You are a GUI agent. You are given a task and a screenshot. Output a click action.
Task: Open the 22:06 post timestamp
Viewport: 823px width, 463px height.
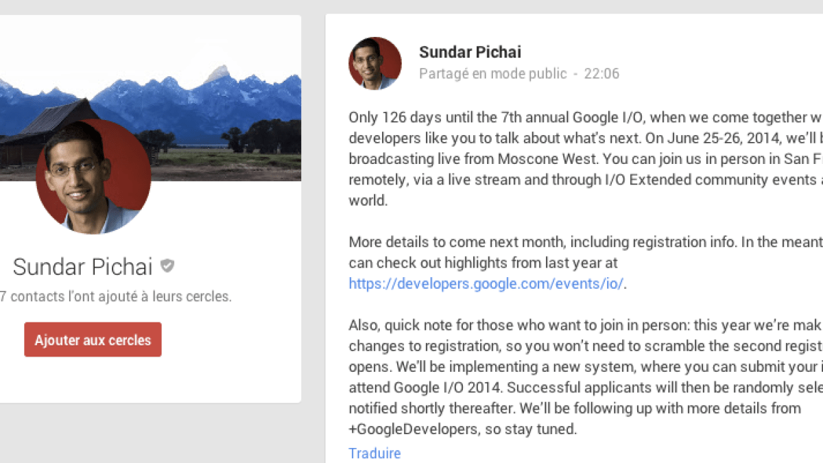point(601,73)
